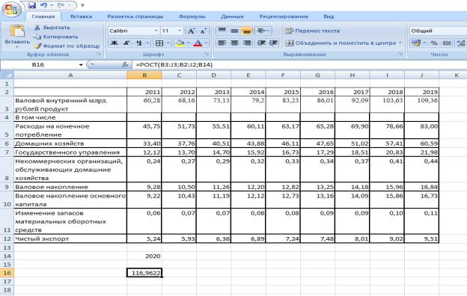467x296 pixels.
Task: Select cell B14 containing 2020
Action: [x=144, y=256]
